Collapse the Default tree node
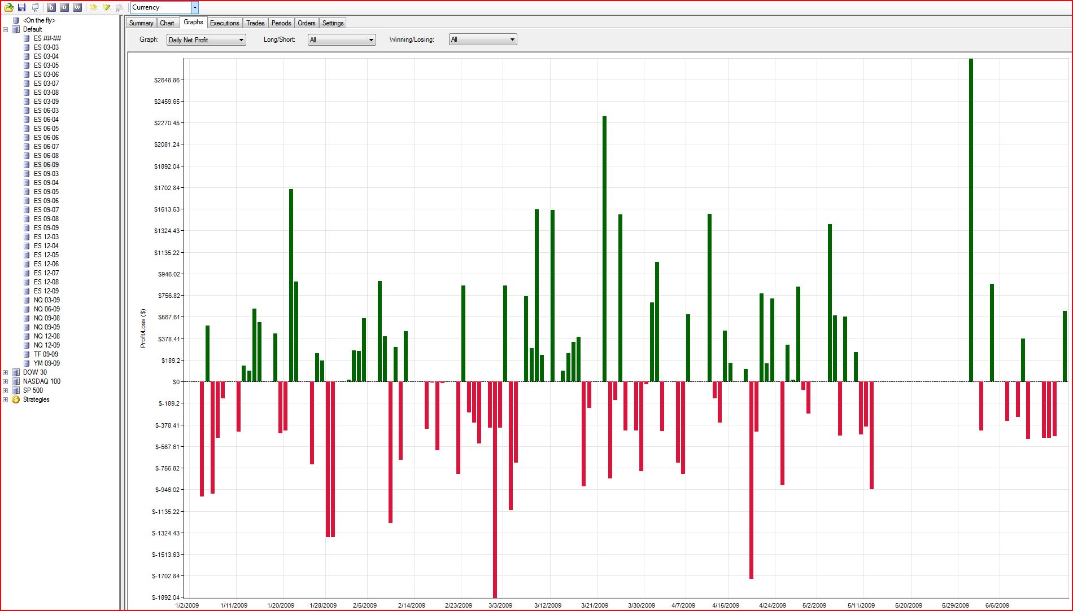This screenshot has width=1073, height=611. tap(6, 29)
